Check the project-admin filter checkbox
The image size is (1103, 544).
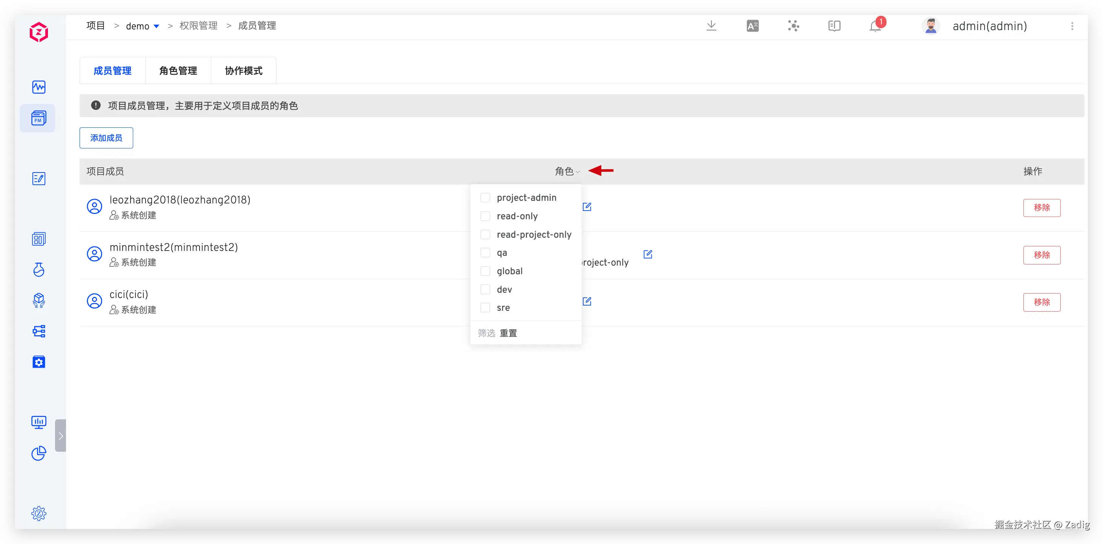pyautogui.click(x=485, y=197)
